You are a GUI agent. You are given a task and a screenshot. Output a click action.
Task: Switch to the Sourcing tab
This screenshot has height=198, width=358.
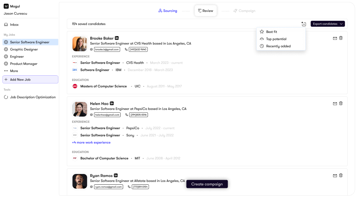168,11
